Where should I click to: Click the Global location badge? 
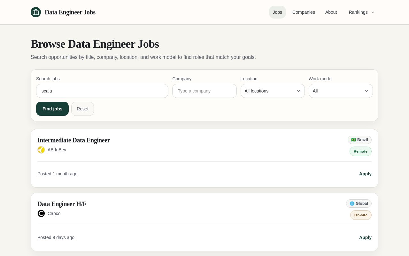coord(359,204)
